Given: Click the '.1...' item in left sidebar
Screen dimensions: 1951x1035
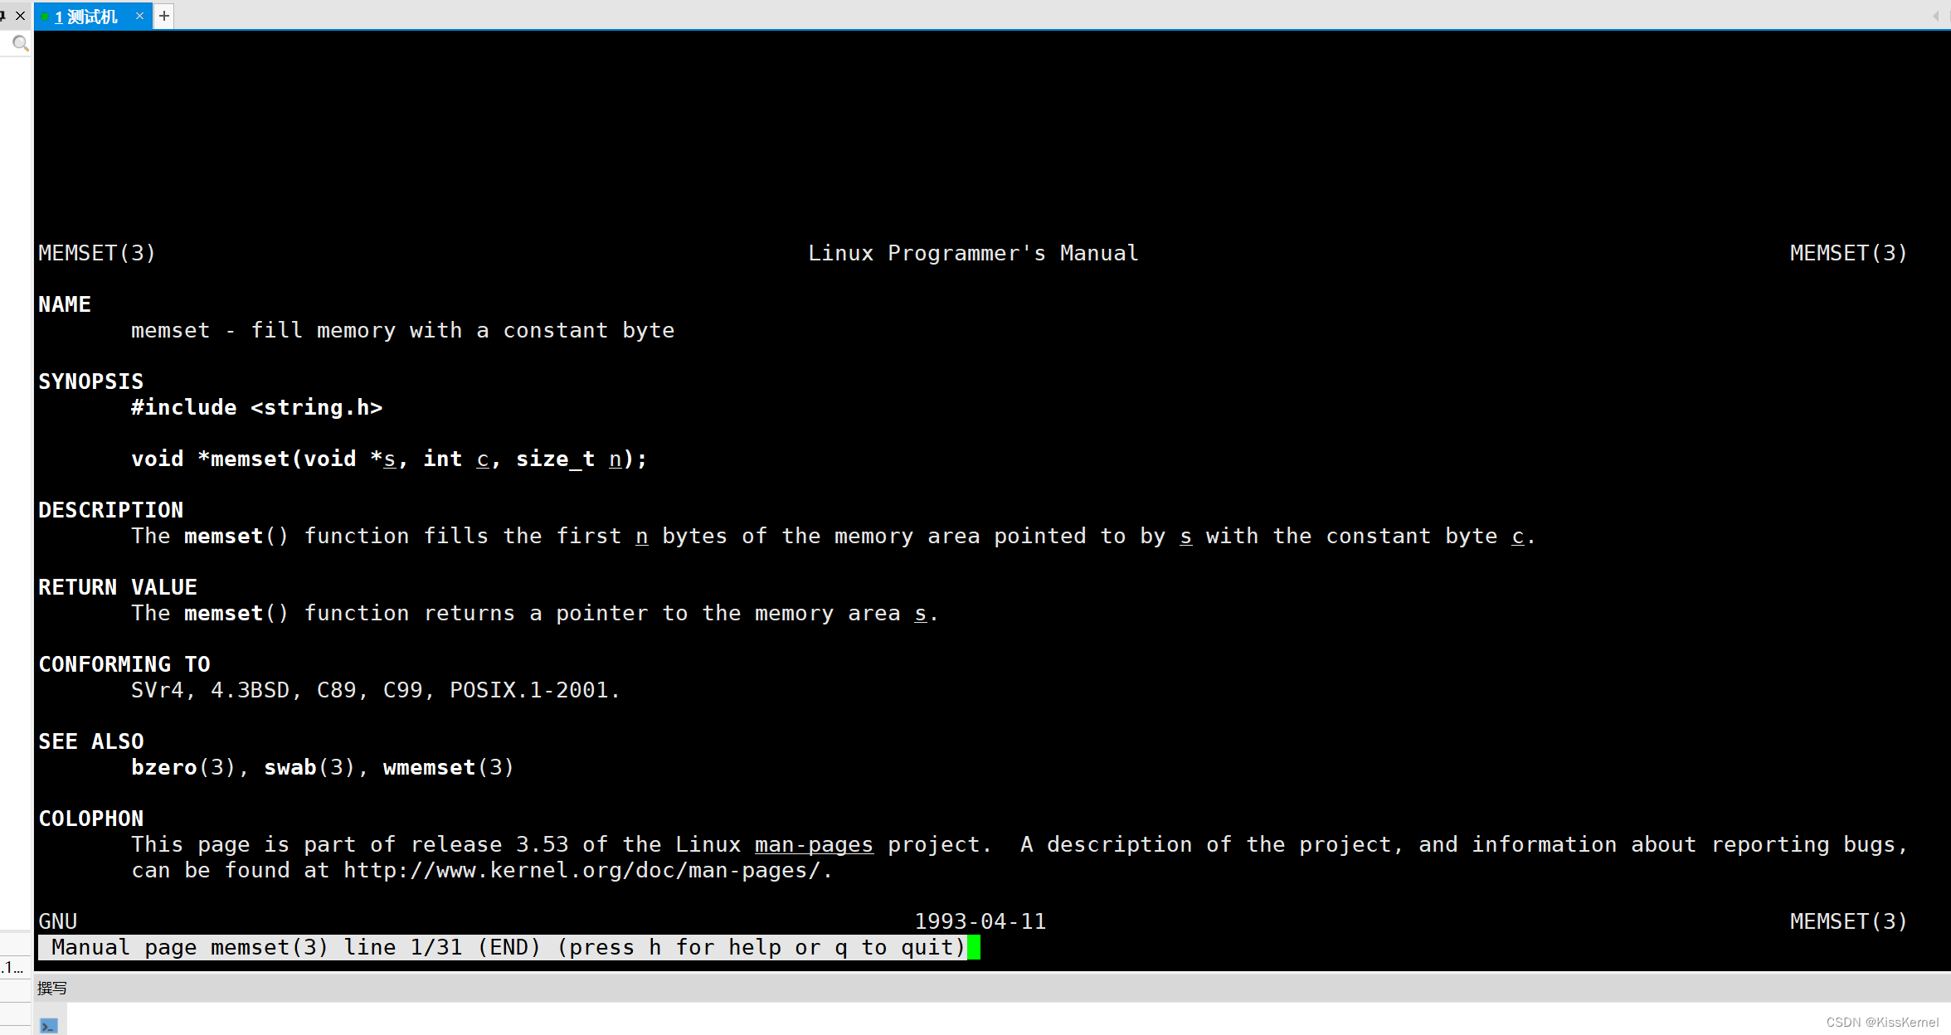Looking at the screenshot, I should coord(12,967).
